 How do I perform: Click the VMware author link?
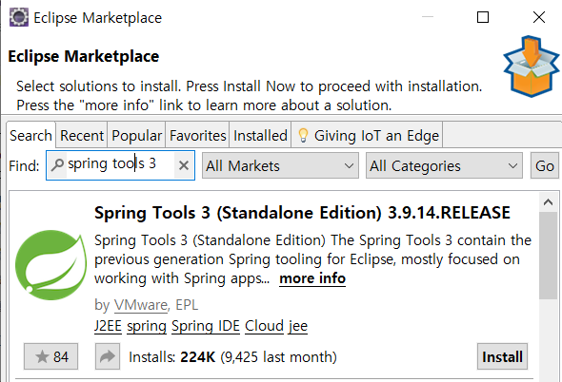tap(141, 305)
